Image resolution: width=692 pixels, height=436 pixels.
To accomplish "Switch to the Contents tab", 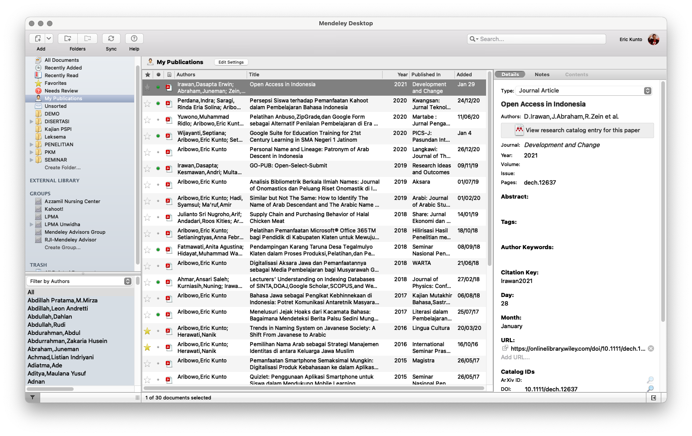I will coord(576,74).
